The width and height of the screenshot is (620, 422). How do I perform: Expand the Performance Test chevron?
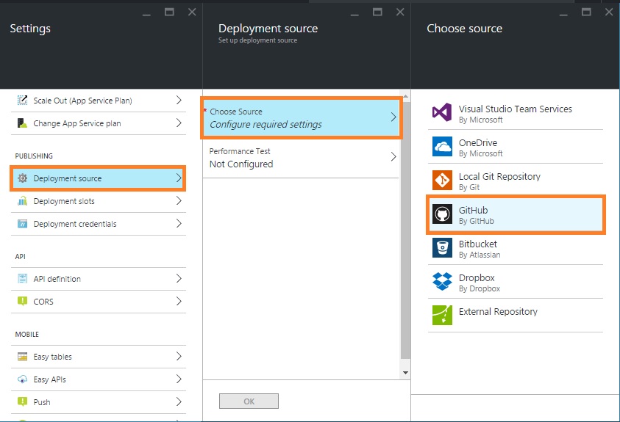point(393,157)
